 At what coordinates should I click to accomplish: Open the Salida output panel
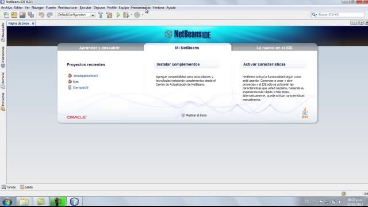(x=26, y=187)
